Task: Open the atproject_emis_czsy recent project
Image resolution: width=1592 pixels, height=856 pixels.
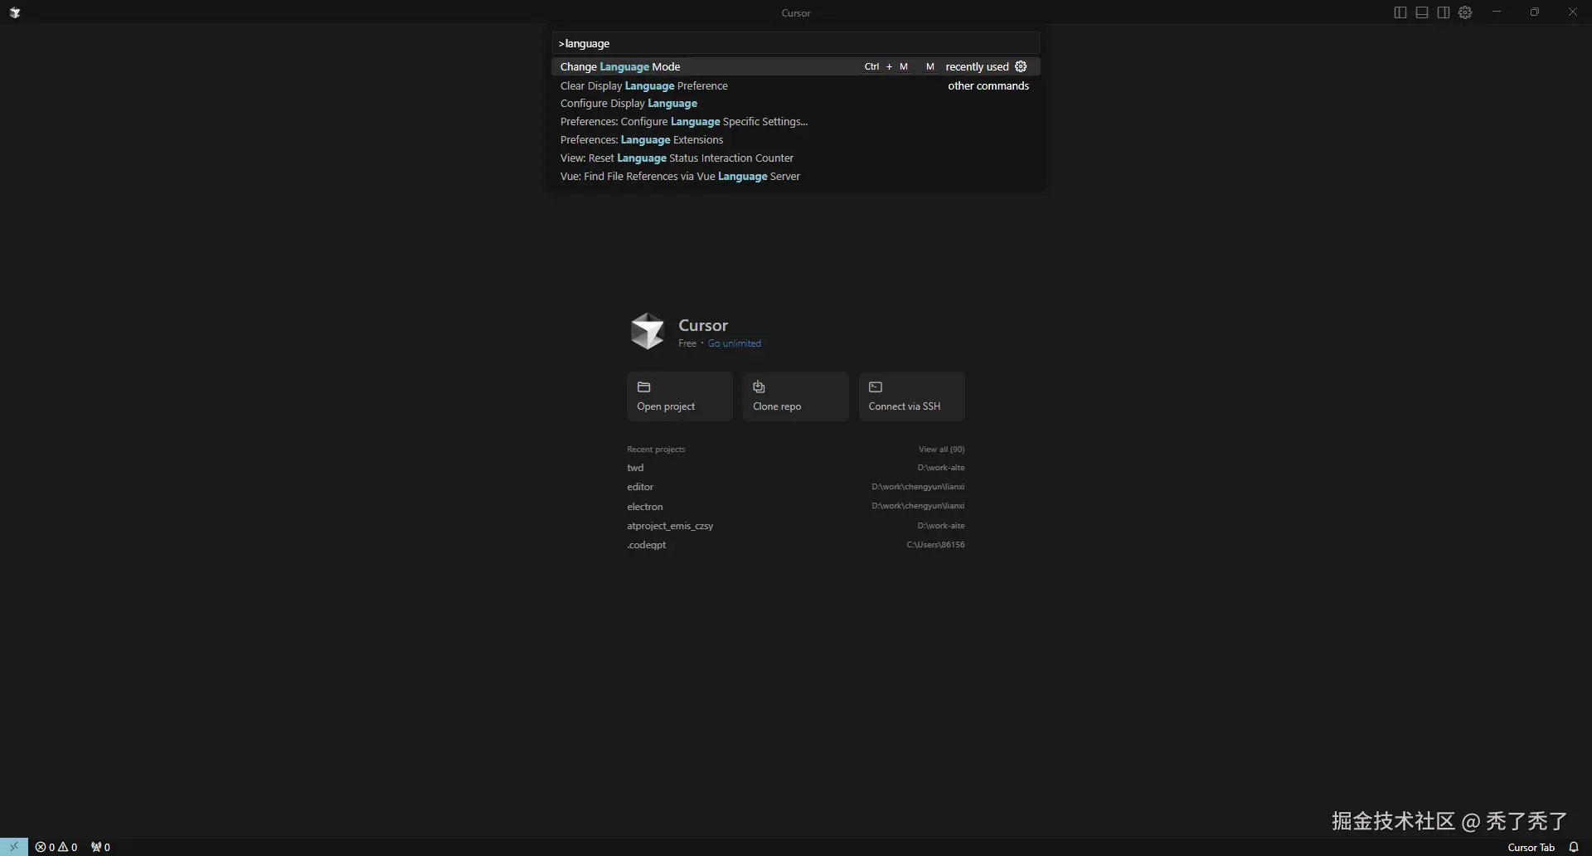Action: (796, 526)
